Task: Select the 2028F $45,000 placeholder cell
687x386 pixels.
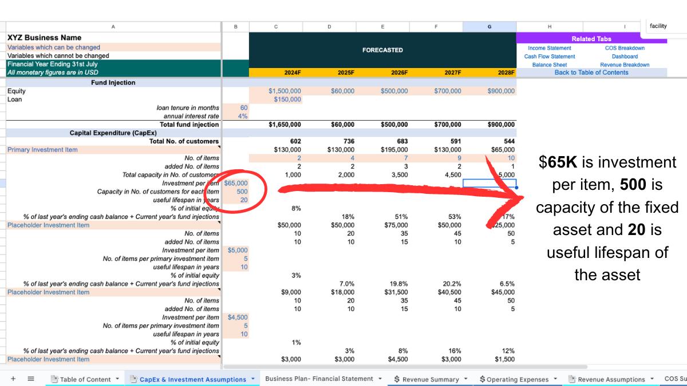Action: click(x=489, y=292)
